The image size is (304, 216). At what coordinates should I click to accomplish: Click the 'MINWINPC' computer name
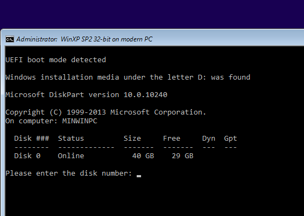80,121
